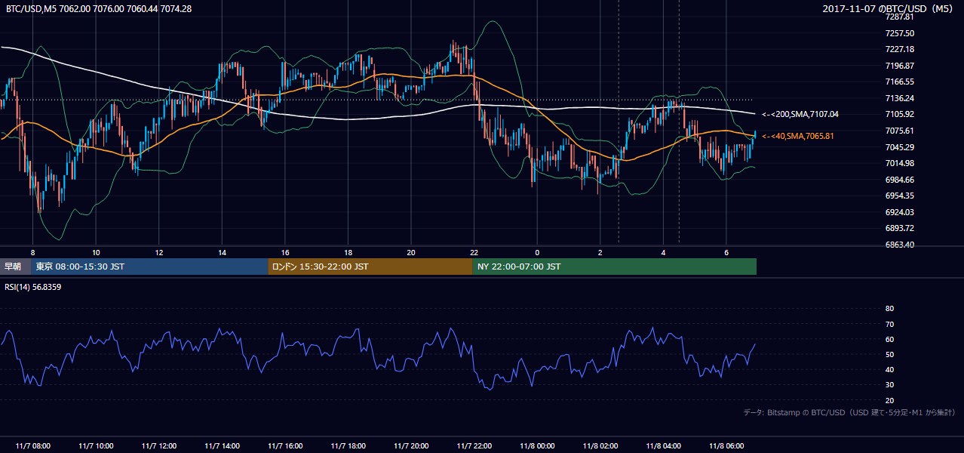
Task: Click the 7196.87 price axis label
Action: click(x=900, y=66)
